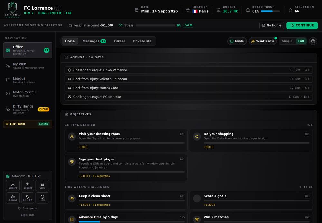The height and width of the screenshot is (223, 322).
Task: Open the Career tab
Action: pyautogui.click(x=119, y=41)
